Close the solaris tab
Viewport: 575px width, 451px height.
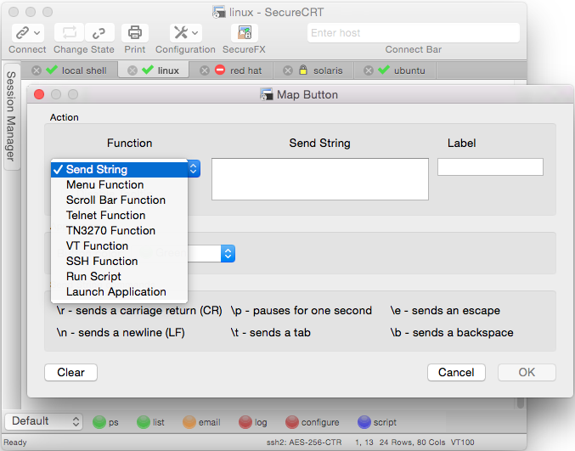click(x=288, y=70)
